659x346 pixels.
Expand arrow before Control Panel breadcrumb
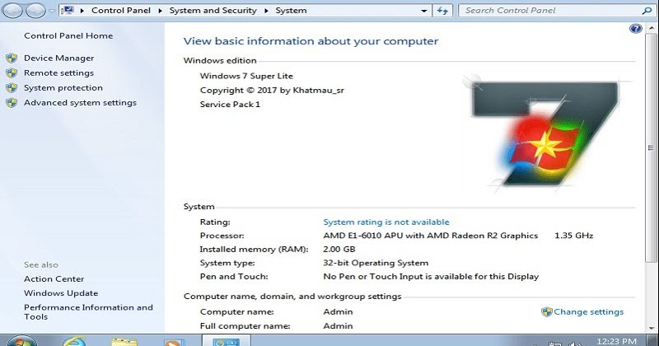82,11
